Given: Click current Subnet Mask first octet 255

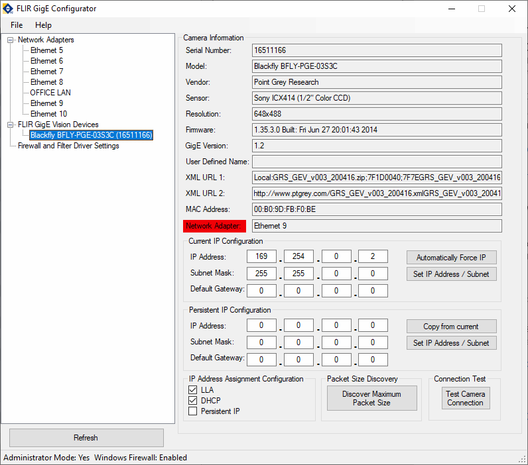Looking at the screenshot, I should [261, 274].
